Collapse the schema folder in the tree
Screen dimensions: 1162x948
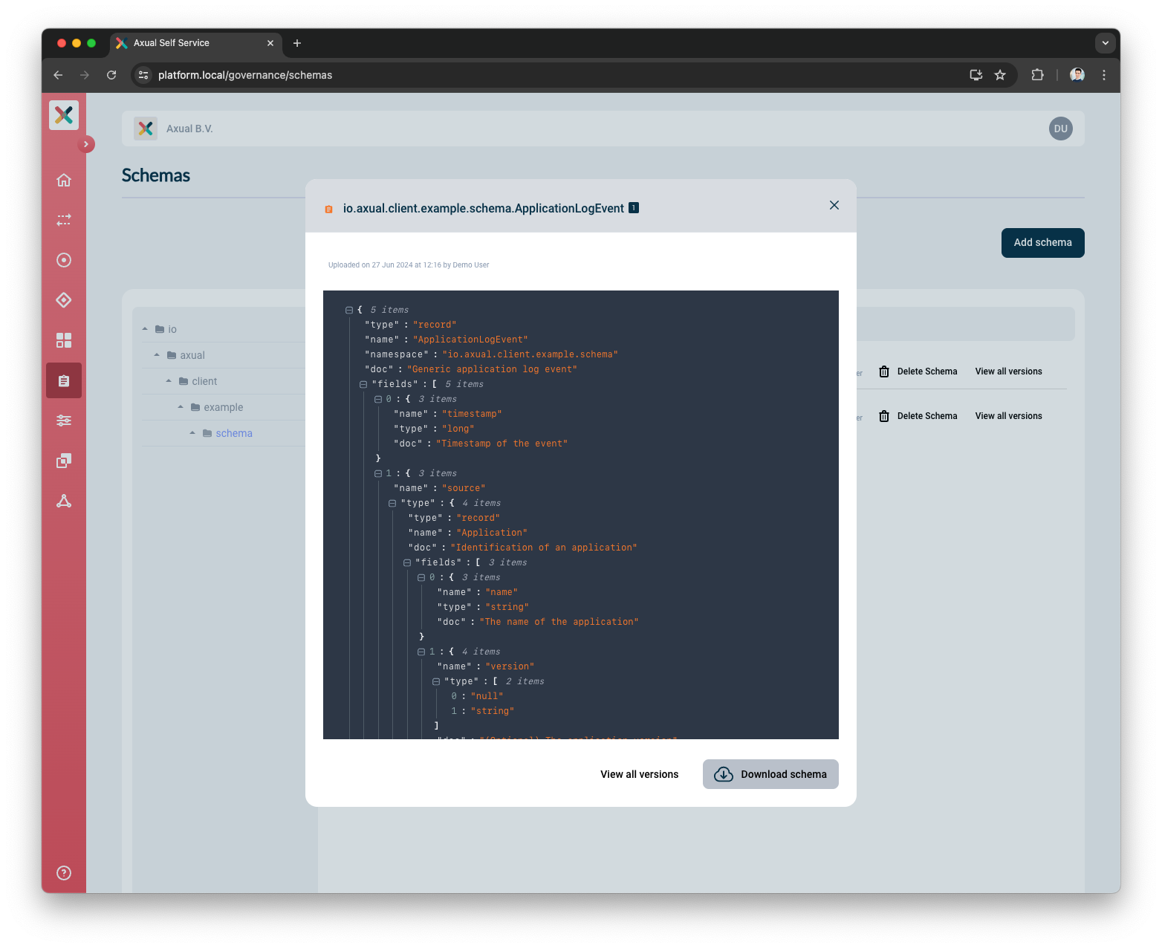[x=192, y=433]
